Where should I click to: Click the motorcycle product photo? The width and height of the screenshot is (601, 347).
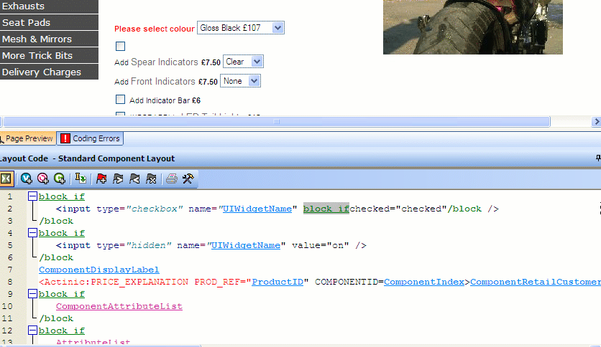(472, 27)
